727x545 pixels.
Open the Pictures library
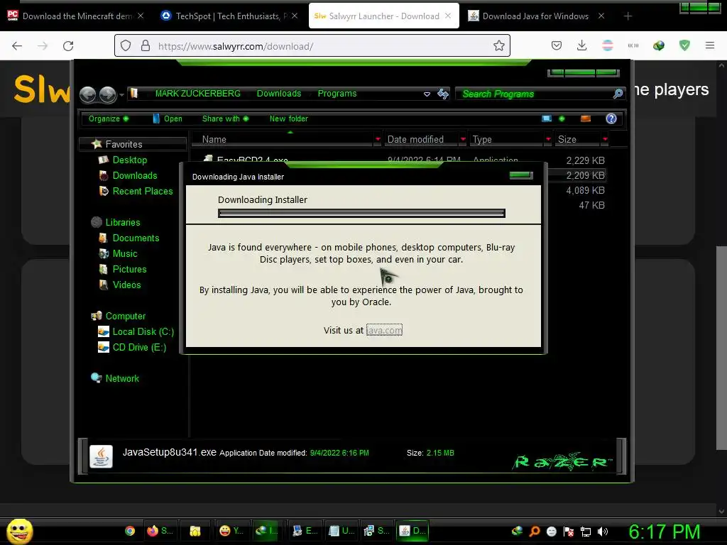tap(129, 269)
